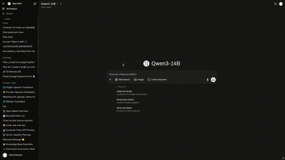Open the chat controls sliders icon
Viewport: 285px width, 160px height.
275,4
